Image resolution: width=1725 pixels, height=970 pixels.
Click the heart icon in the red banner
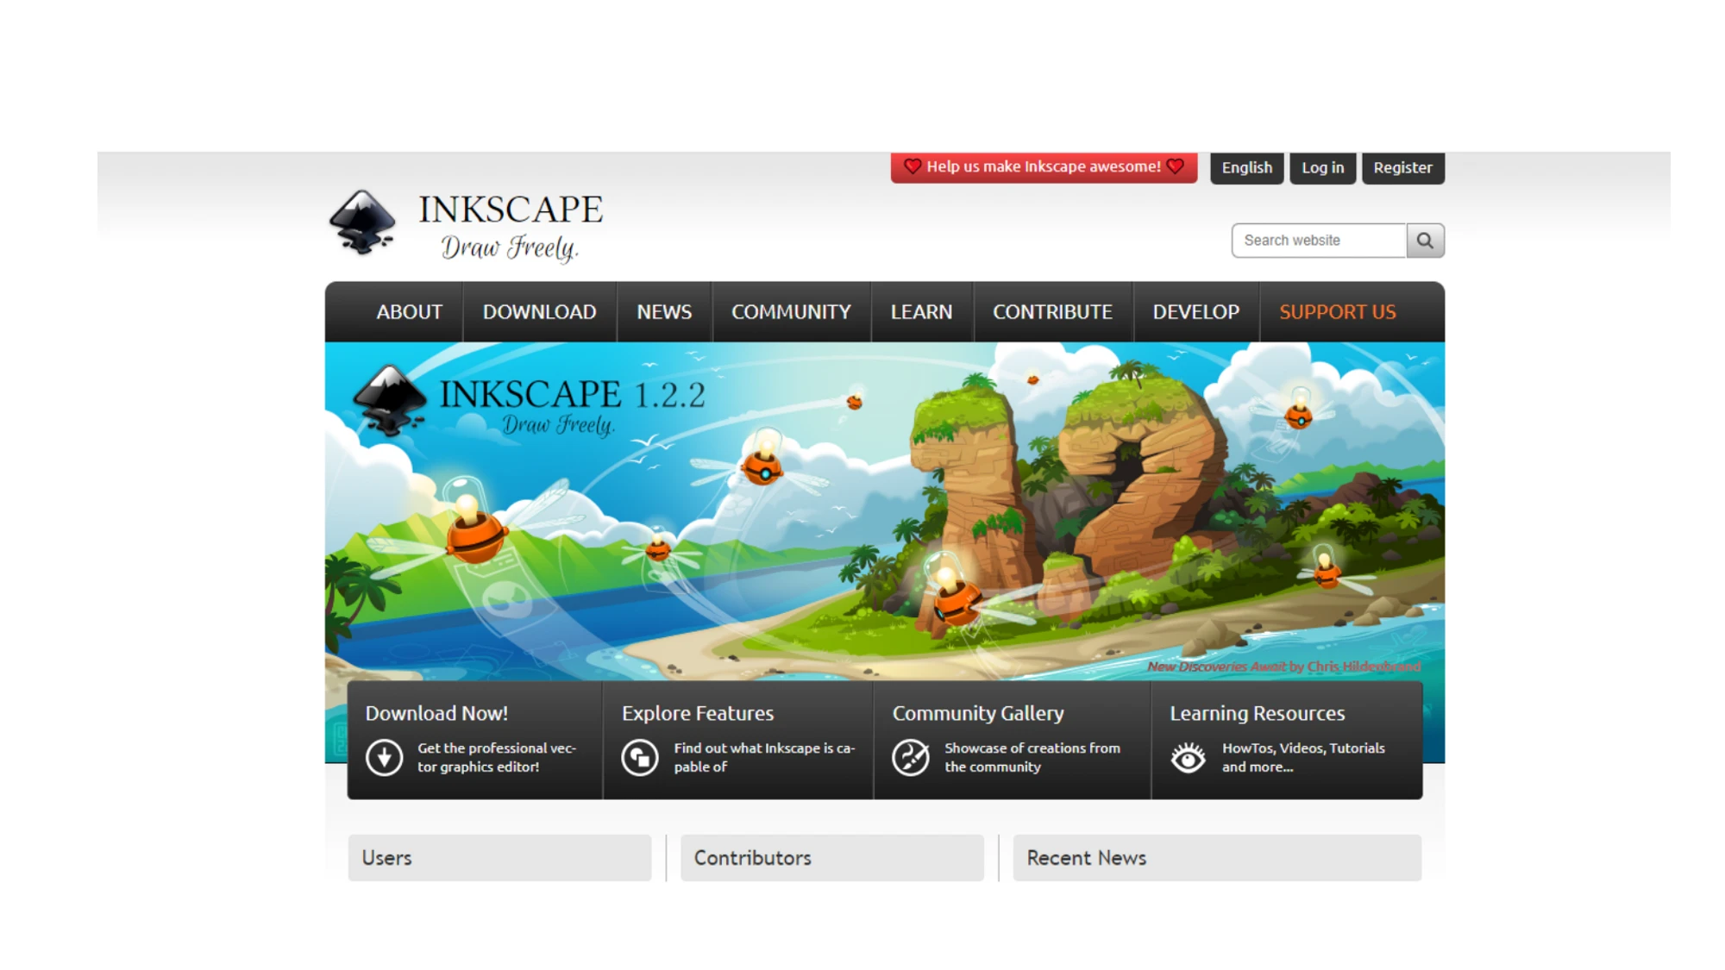point(913,166)
